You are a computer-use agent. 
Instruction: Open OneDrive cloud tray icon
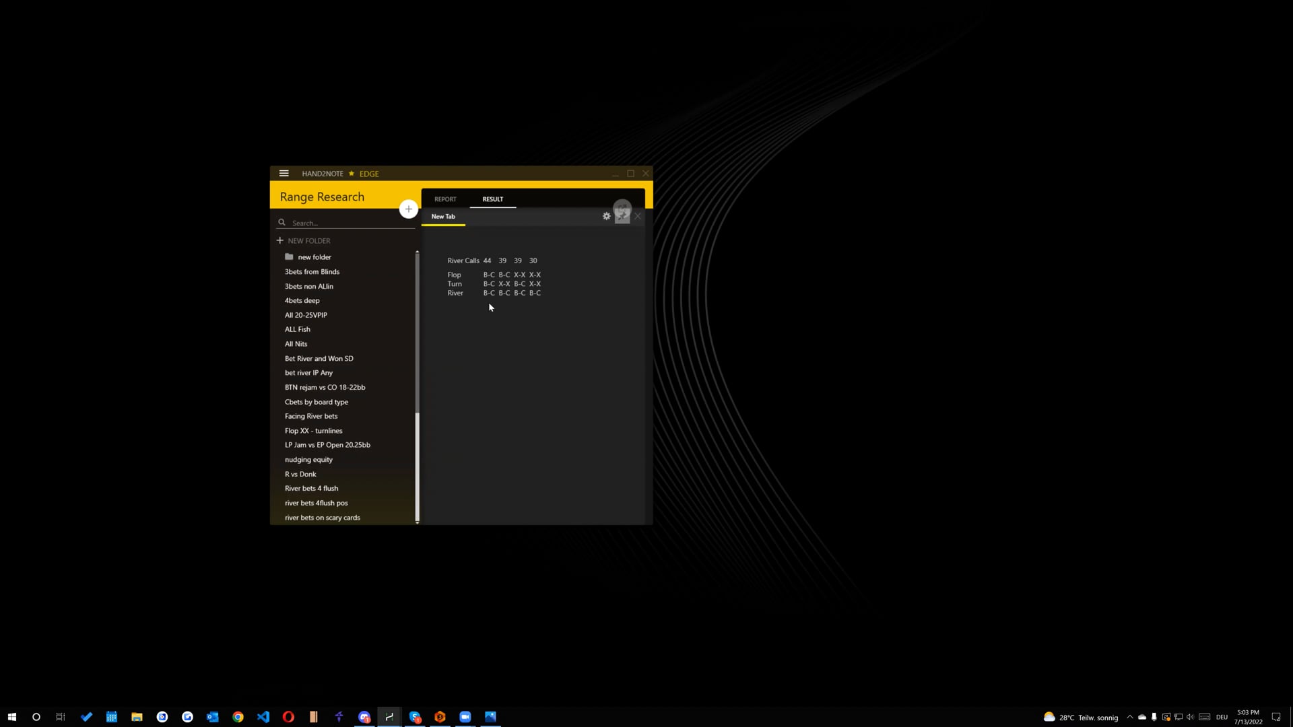click(1142, 717)
